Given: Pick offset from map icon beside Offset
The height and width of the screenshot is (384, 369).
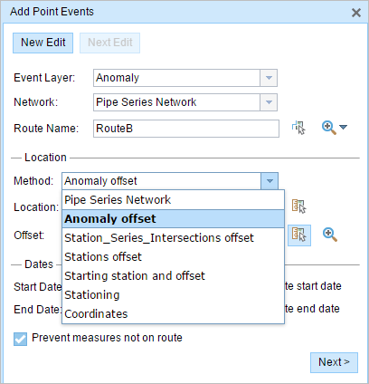Looking at the screenshot, I should coord(299,235).
